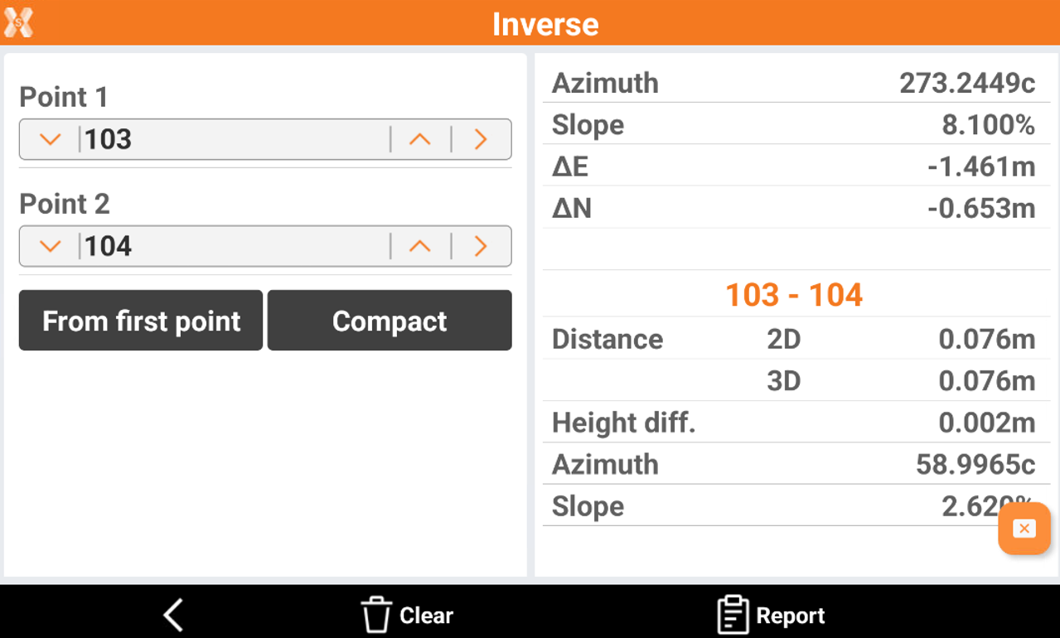
Task: Expand the Point 1 dropdown chevron
Action: (51, 139)
